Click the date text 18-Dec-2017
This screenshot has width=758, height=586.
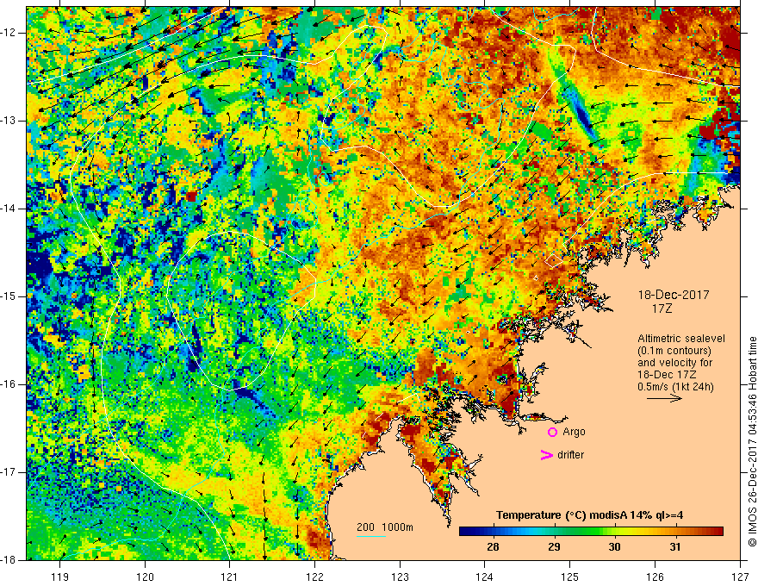coord(674,295)
